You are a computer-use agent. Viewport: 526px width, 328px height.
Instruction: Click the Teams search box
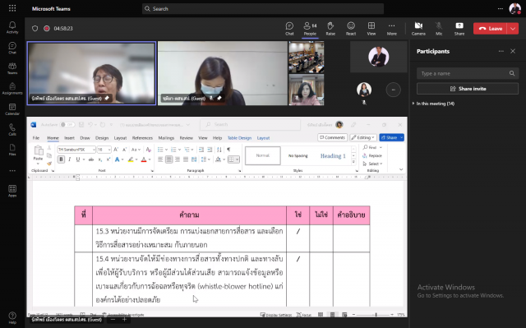click(263, 9)
